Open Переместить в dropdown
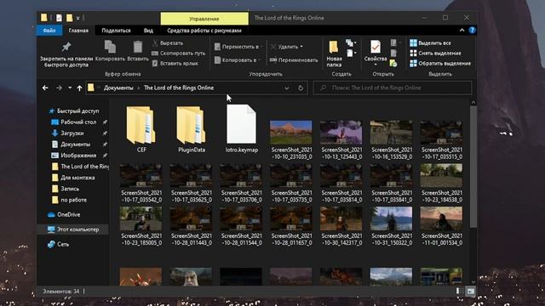Viewport: 545px width, 306px height. (238, 47)
